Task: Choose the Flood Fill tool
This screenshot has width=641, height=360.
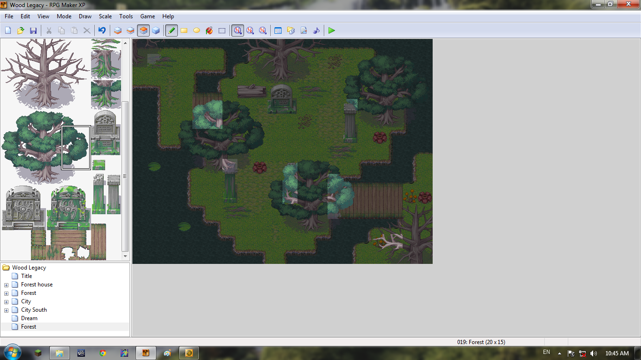Action: coord(210,30)
